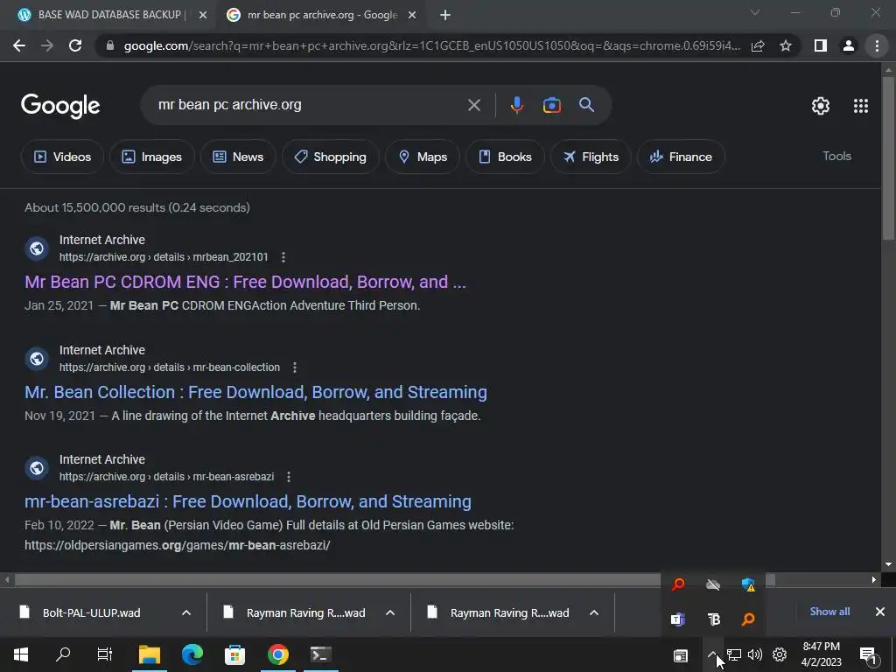Screen dimensions: 896x672
Task: Submit the search with the magnifier icon
Action: tap(586, 105)
